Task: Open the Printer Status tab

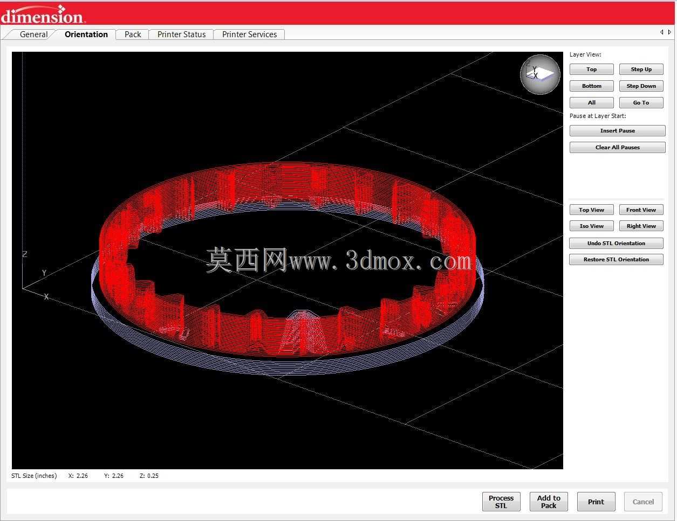Action: (181, 34)
